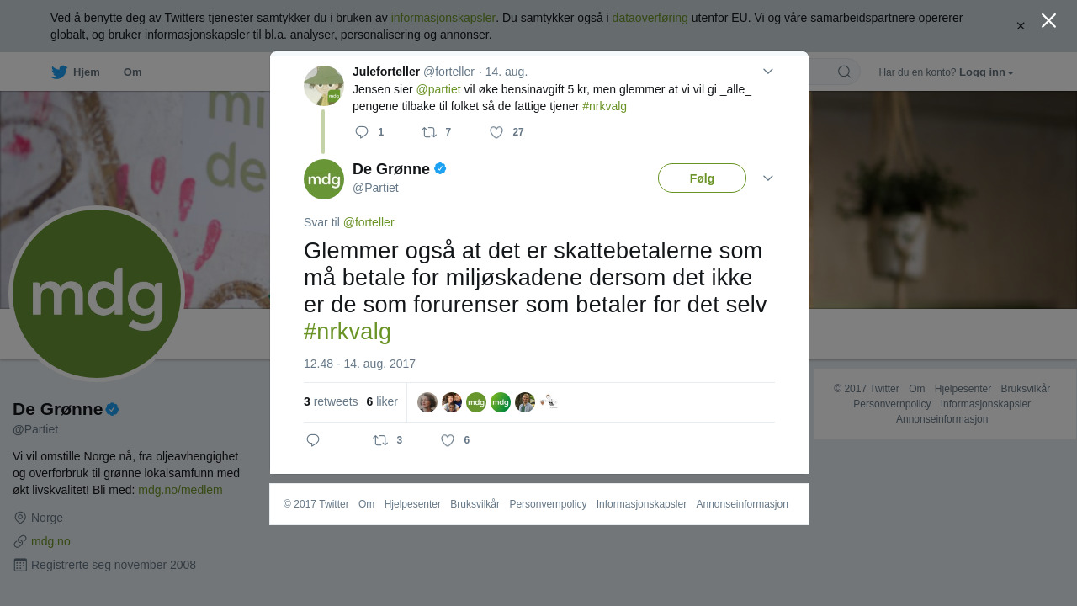Close the tweet overlay with large X
The height and width of the screenshot is (606, 1077).
[x=1048, y=20]
